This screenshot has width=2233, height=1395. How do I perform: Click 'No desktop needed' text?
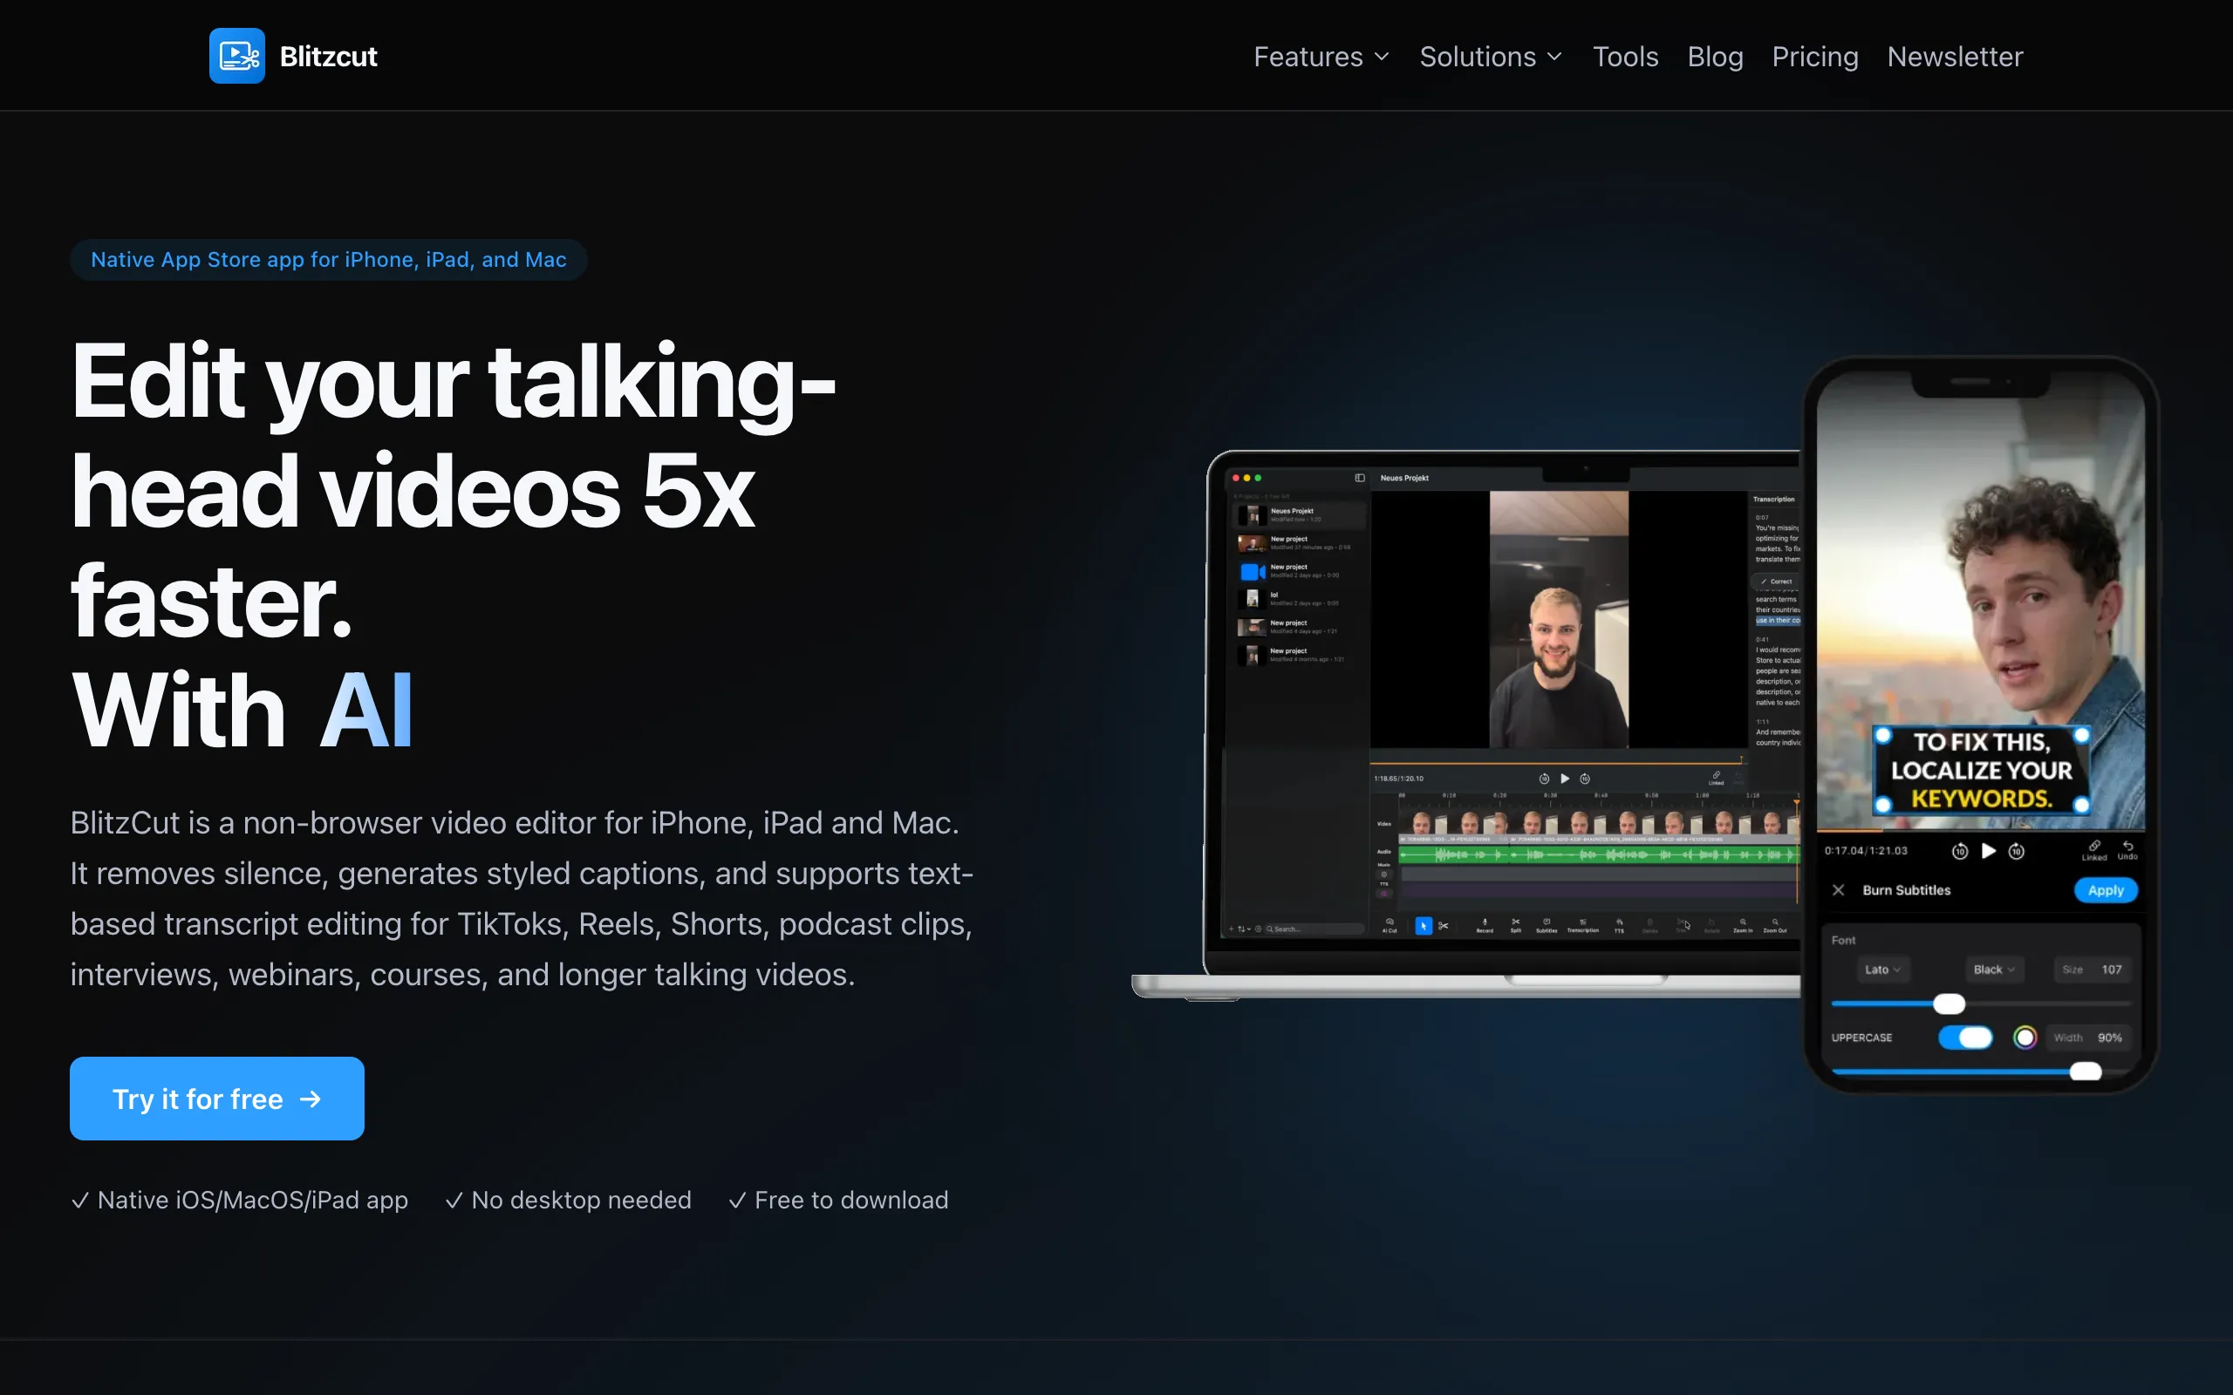tap(581, 1201)
